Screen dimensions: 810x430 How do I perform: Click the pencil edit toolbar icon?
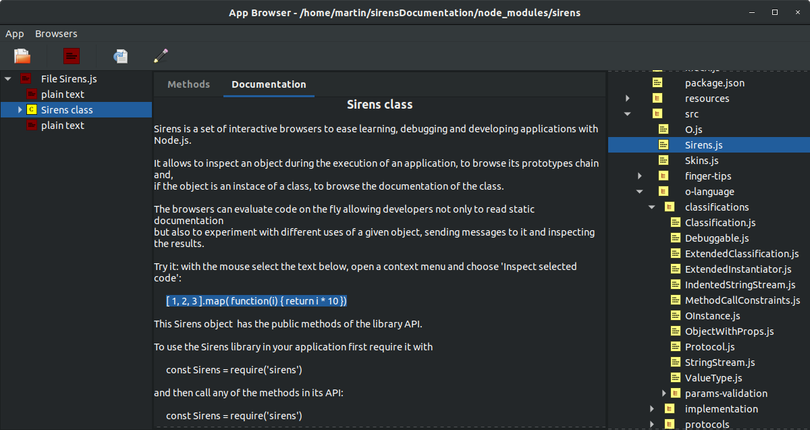pyautogui.click(x=161, y=56)
